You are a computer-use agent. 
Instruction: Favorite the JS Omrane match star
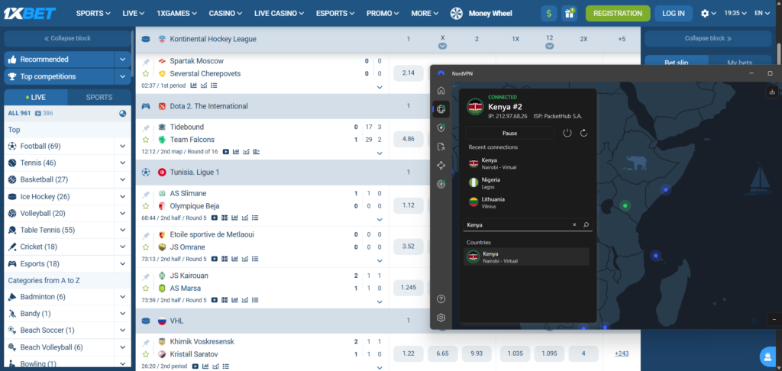tap(146, 247)
